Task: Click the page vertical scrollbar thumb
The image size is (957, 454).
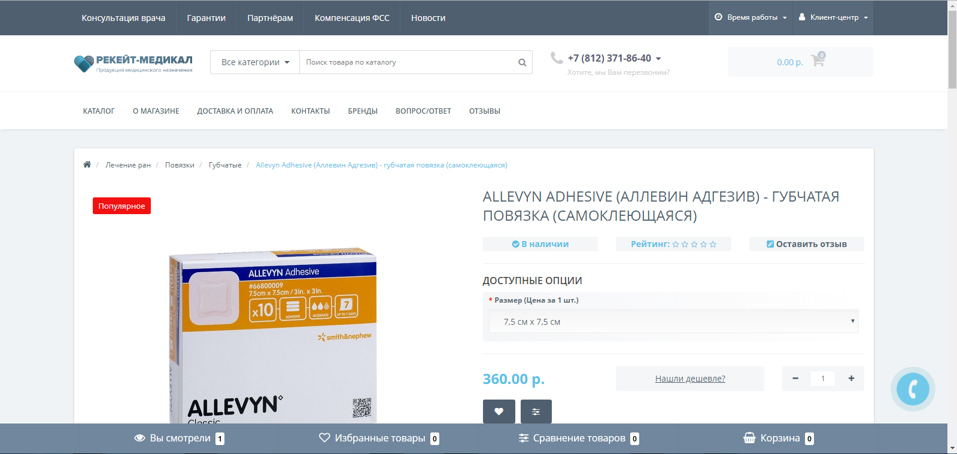Action: (x=952, y=50)
